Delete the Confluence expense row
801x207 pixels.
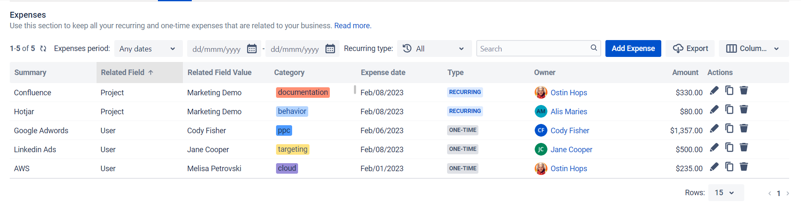(x=744, y=91)
